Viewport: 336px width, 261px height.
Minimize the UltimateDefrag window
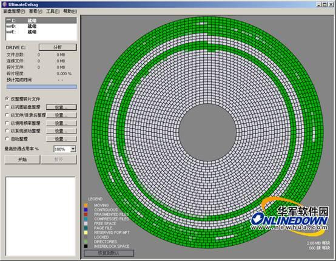(x=318, y=4)
